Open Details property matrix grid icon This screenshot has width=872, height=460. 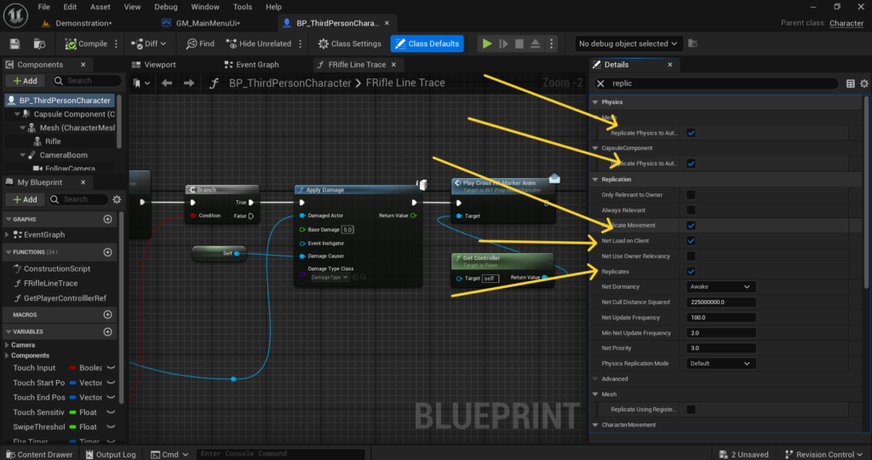(851, 83)
